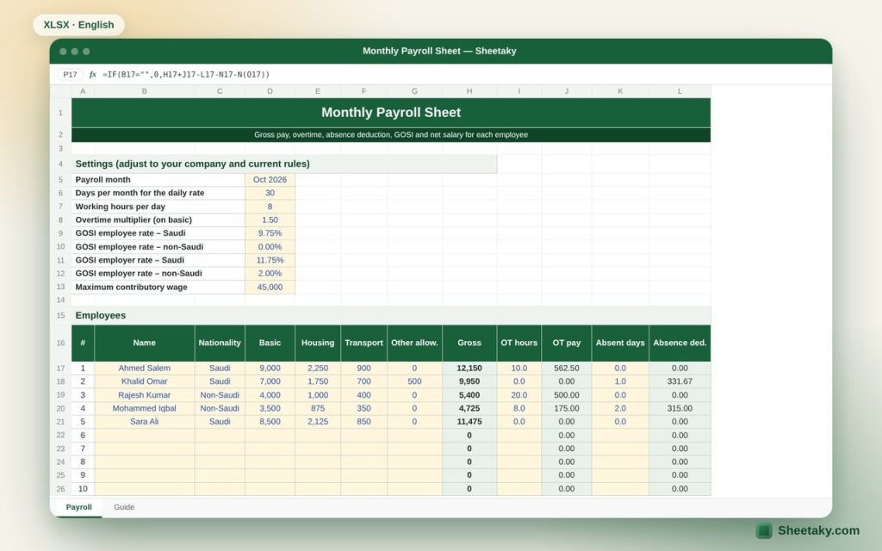Image resolution: width=882 pixels, height=551 pixels.
Task: Select Rajesh Kumar's gross 5,400
Action: [469, 394]
